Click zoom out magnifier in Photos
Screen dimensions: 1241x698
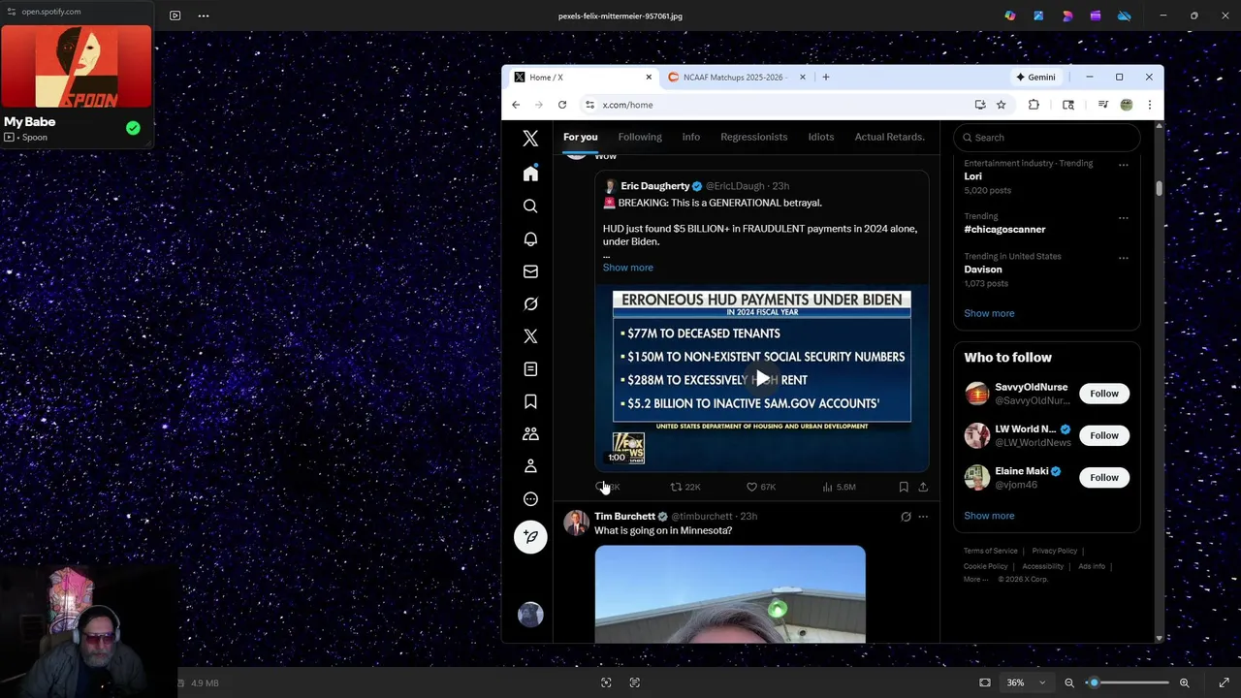(x=1069, y=682)
